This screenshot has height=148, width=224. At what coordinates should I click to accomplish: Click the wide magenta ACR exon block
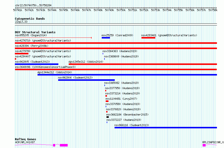tap(64, 145)
